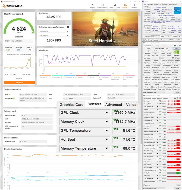Take a screenshot in GPU-Z Graphics Card window
This screenshot has height=190, width=182.
tap(175, 45)
